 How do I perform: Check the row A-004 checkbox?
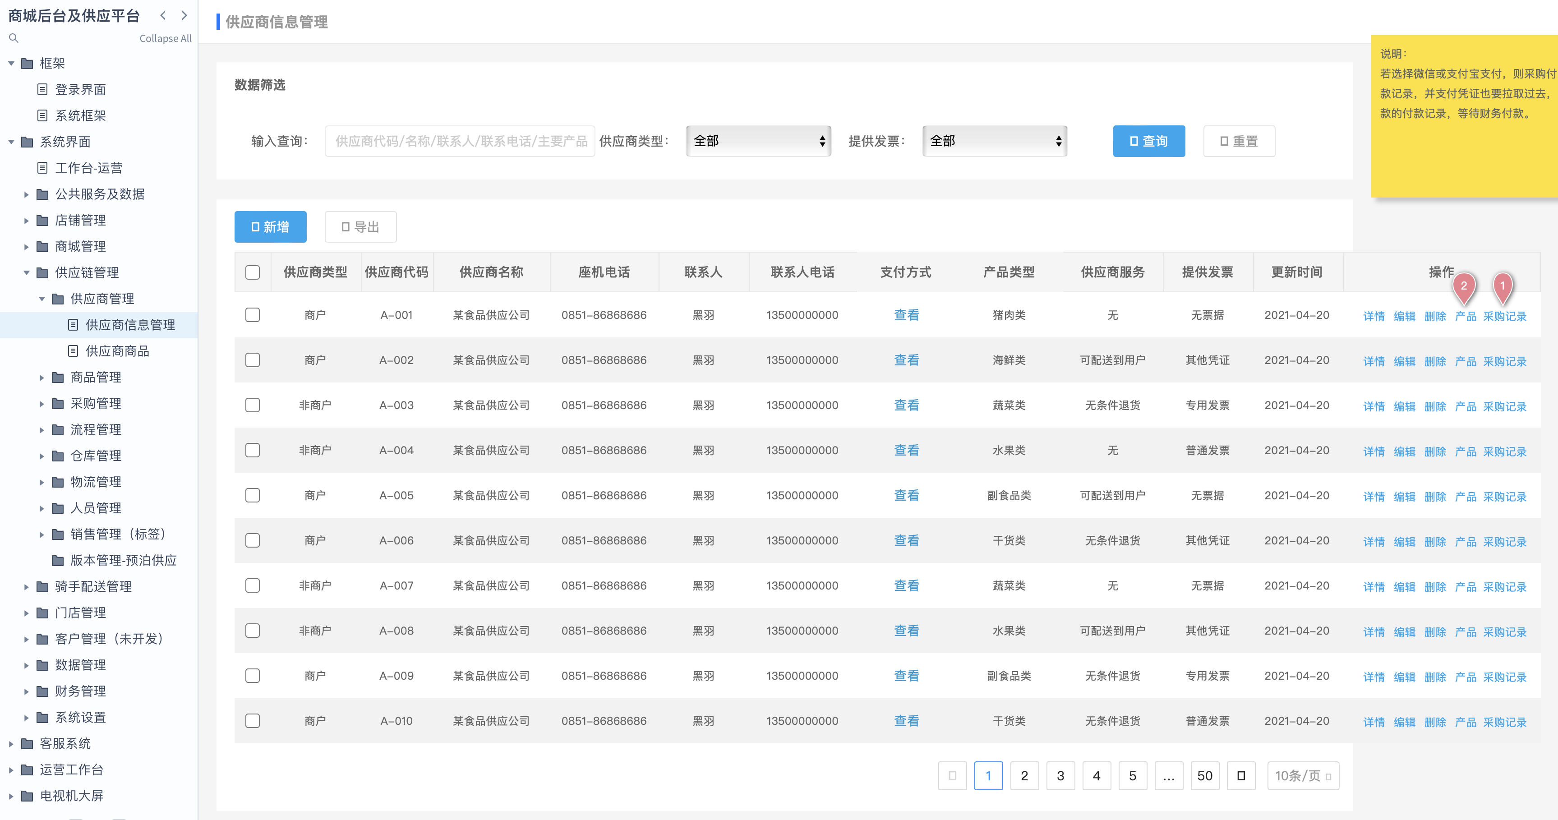(x=253, y=450)
